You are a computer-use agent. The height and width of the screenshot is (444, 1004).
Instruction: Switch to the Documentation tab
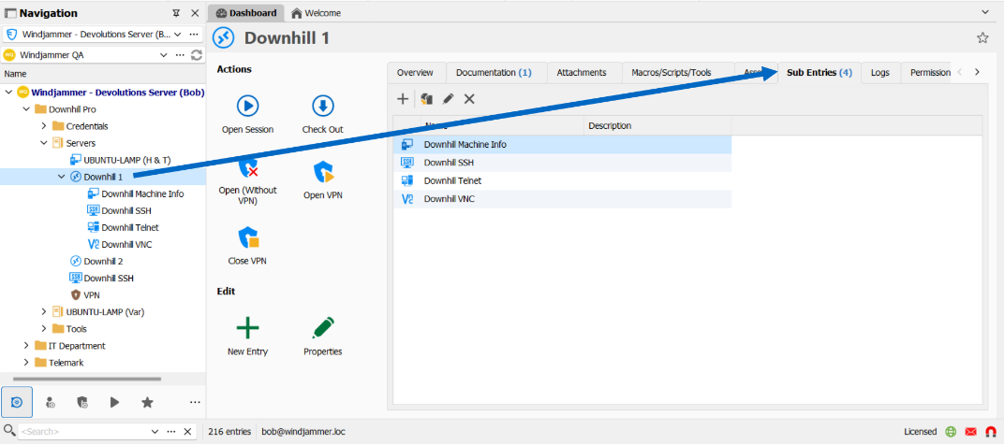493,73
